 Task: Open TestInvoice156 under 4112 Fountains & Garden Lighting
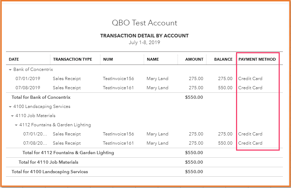[x=118, y=134]
